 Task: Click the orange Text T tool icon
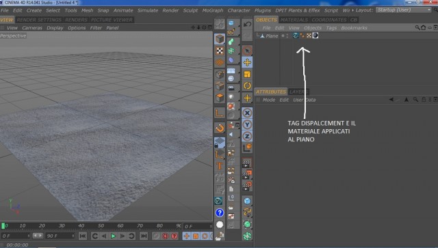(x=220, y=166)
